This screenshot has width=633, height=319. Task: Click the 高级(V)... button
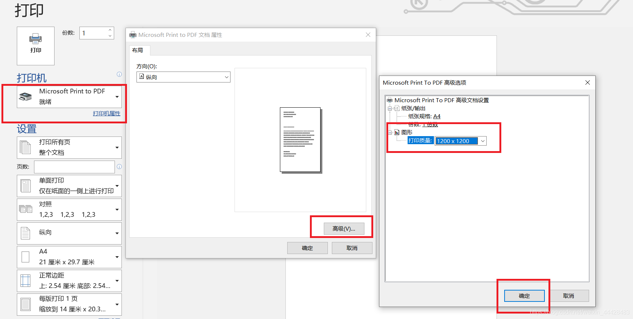point(344,228)
